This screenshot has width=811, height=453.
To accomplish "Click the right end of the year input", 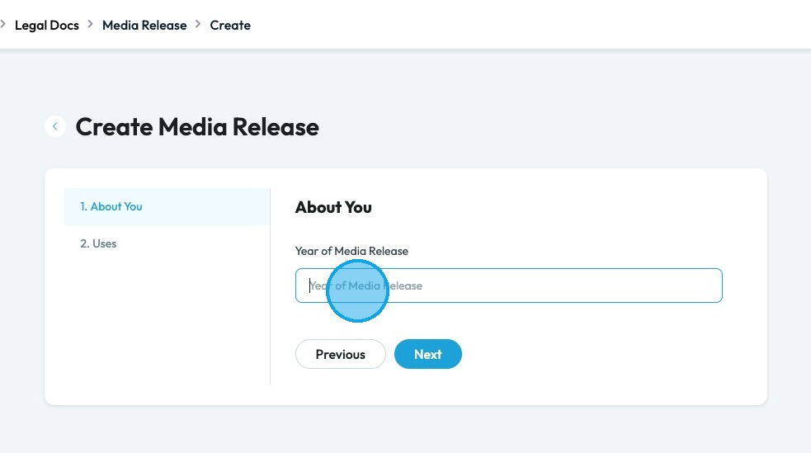I will point(701,285).
